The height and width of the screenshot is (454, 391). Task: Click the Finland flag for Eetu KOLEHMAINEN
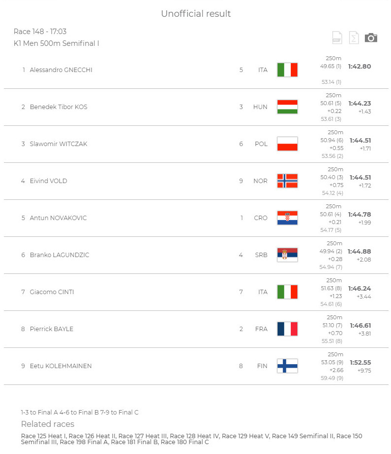287,366
